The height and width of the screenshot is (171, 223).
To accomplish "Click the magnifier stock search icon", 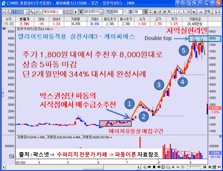I will click(x=32, y=12).
